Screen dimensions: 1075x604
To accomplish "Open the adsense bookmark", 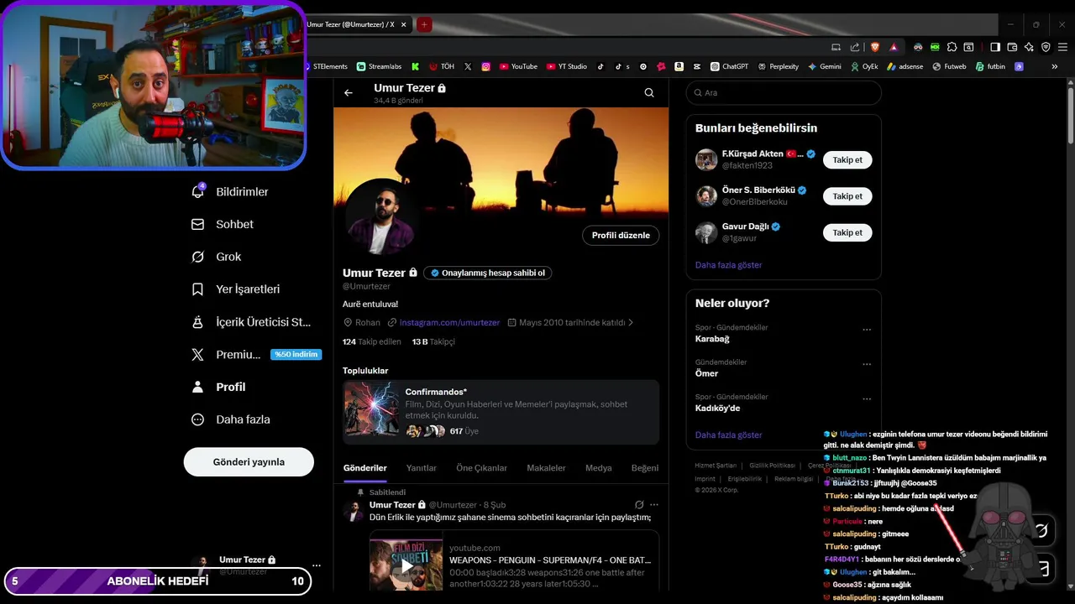I will [905, 66].
